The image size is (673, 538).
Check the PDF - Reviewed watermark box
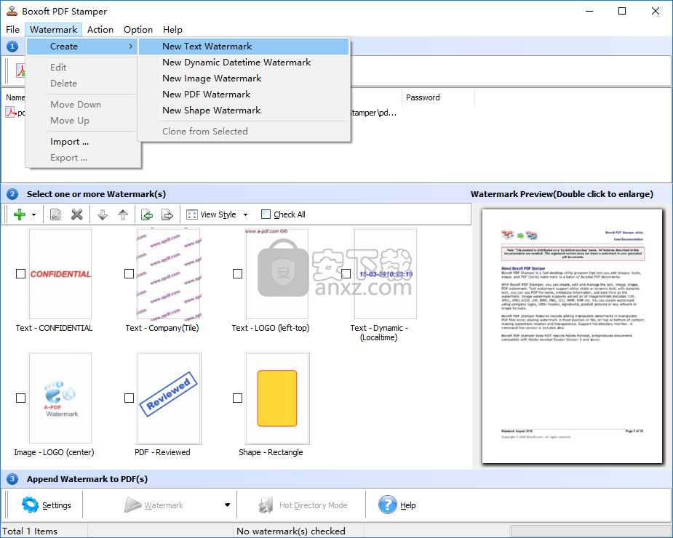130,398
